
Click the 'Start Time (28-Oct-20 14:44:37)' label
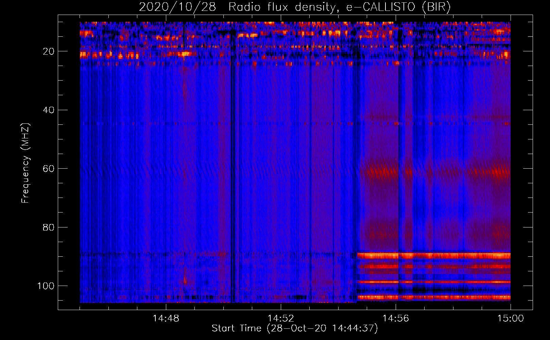point(295,328)
